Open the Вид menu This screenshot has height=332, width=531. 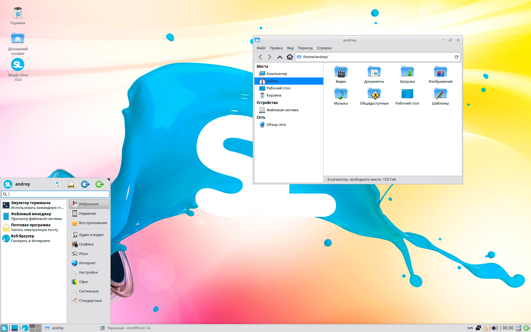tap(290, 48)
